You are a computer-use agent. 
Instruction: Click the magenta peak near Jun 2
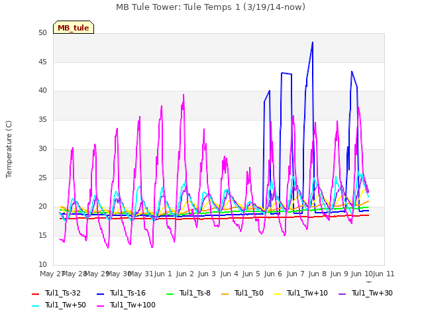pyautogui.click(x=184, y=95)
